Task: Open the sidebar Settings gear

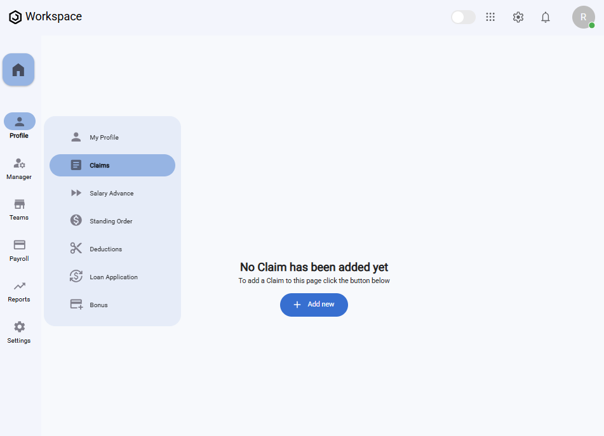Action: 19,327
